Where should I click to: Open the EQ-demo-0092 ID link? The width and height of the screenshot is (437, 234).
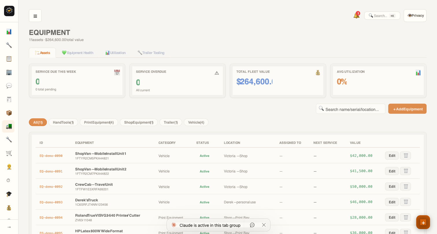click(51, 187)
